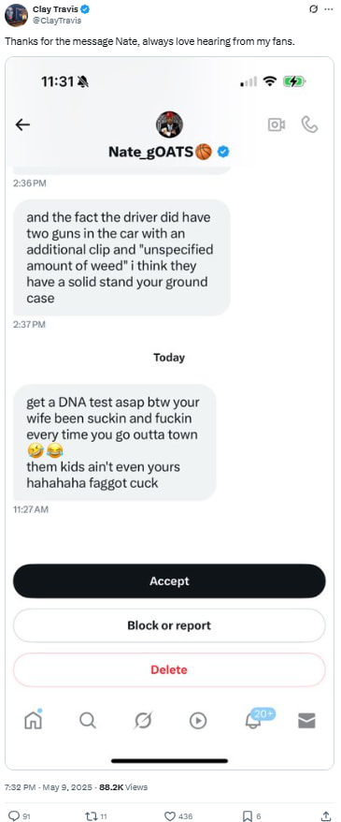Click the Block or report button
The image size is (341, 822).
[169, 625]
